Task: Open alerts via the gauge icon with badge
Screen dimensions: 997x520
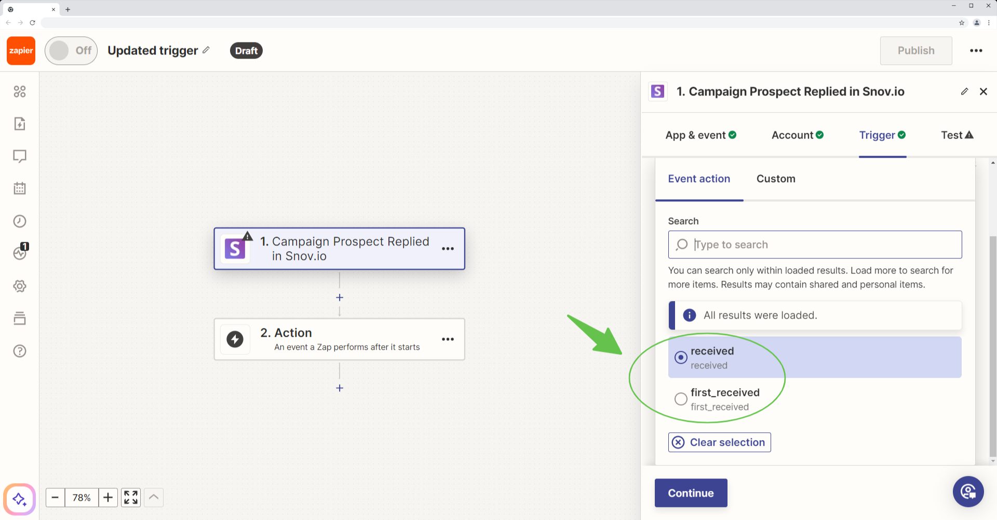Action: tap(20, 253)
